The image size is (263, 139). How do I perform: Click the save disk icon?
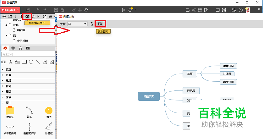pos(28,10)
